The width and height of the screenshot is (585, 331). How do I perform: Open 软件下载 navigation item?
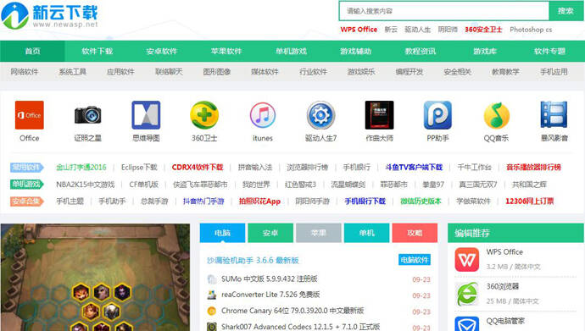97,51
